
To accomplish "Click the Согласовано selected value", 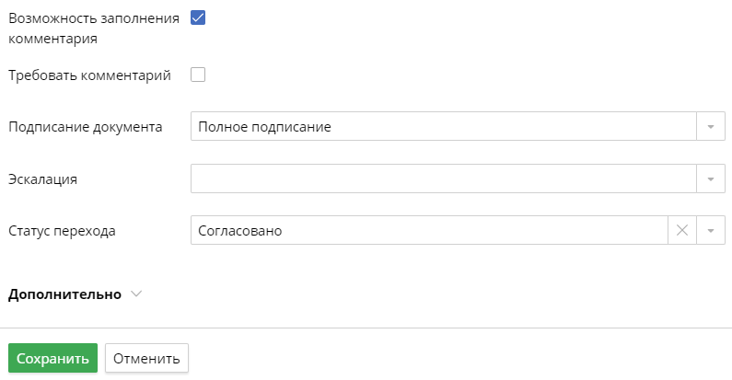I will point(240,230).
